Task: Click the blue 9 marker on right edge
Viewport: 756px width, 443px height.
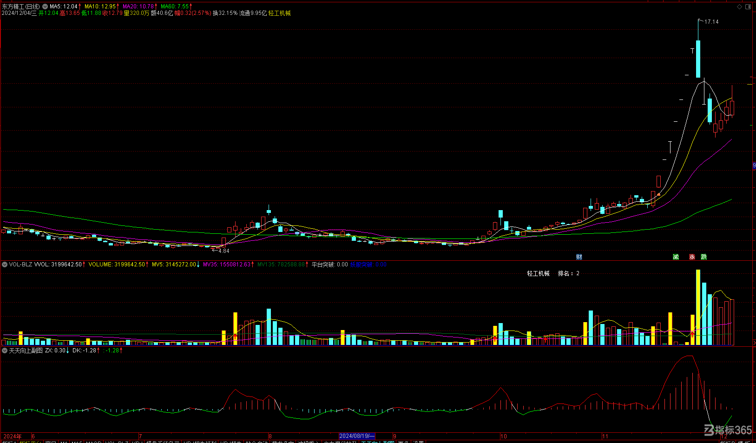Action: pos(754,165)
